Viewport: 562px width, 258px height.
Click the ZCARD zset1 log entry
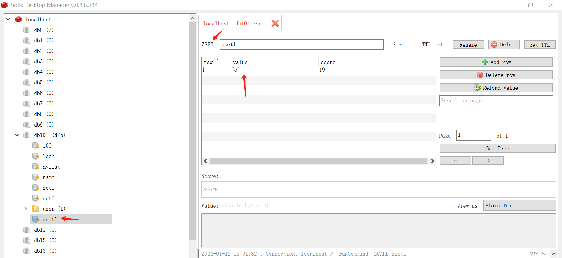[304, 254]
